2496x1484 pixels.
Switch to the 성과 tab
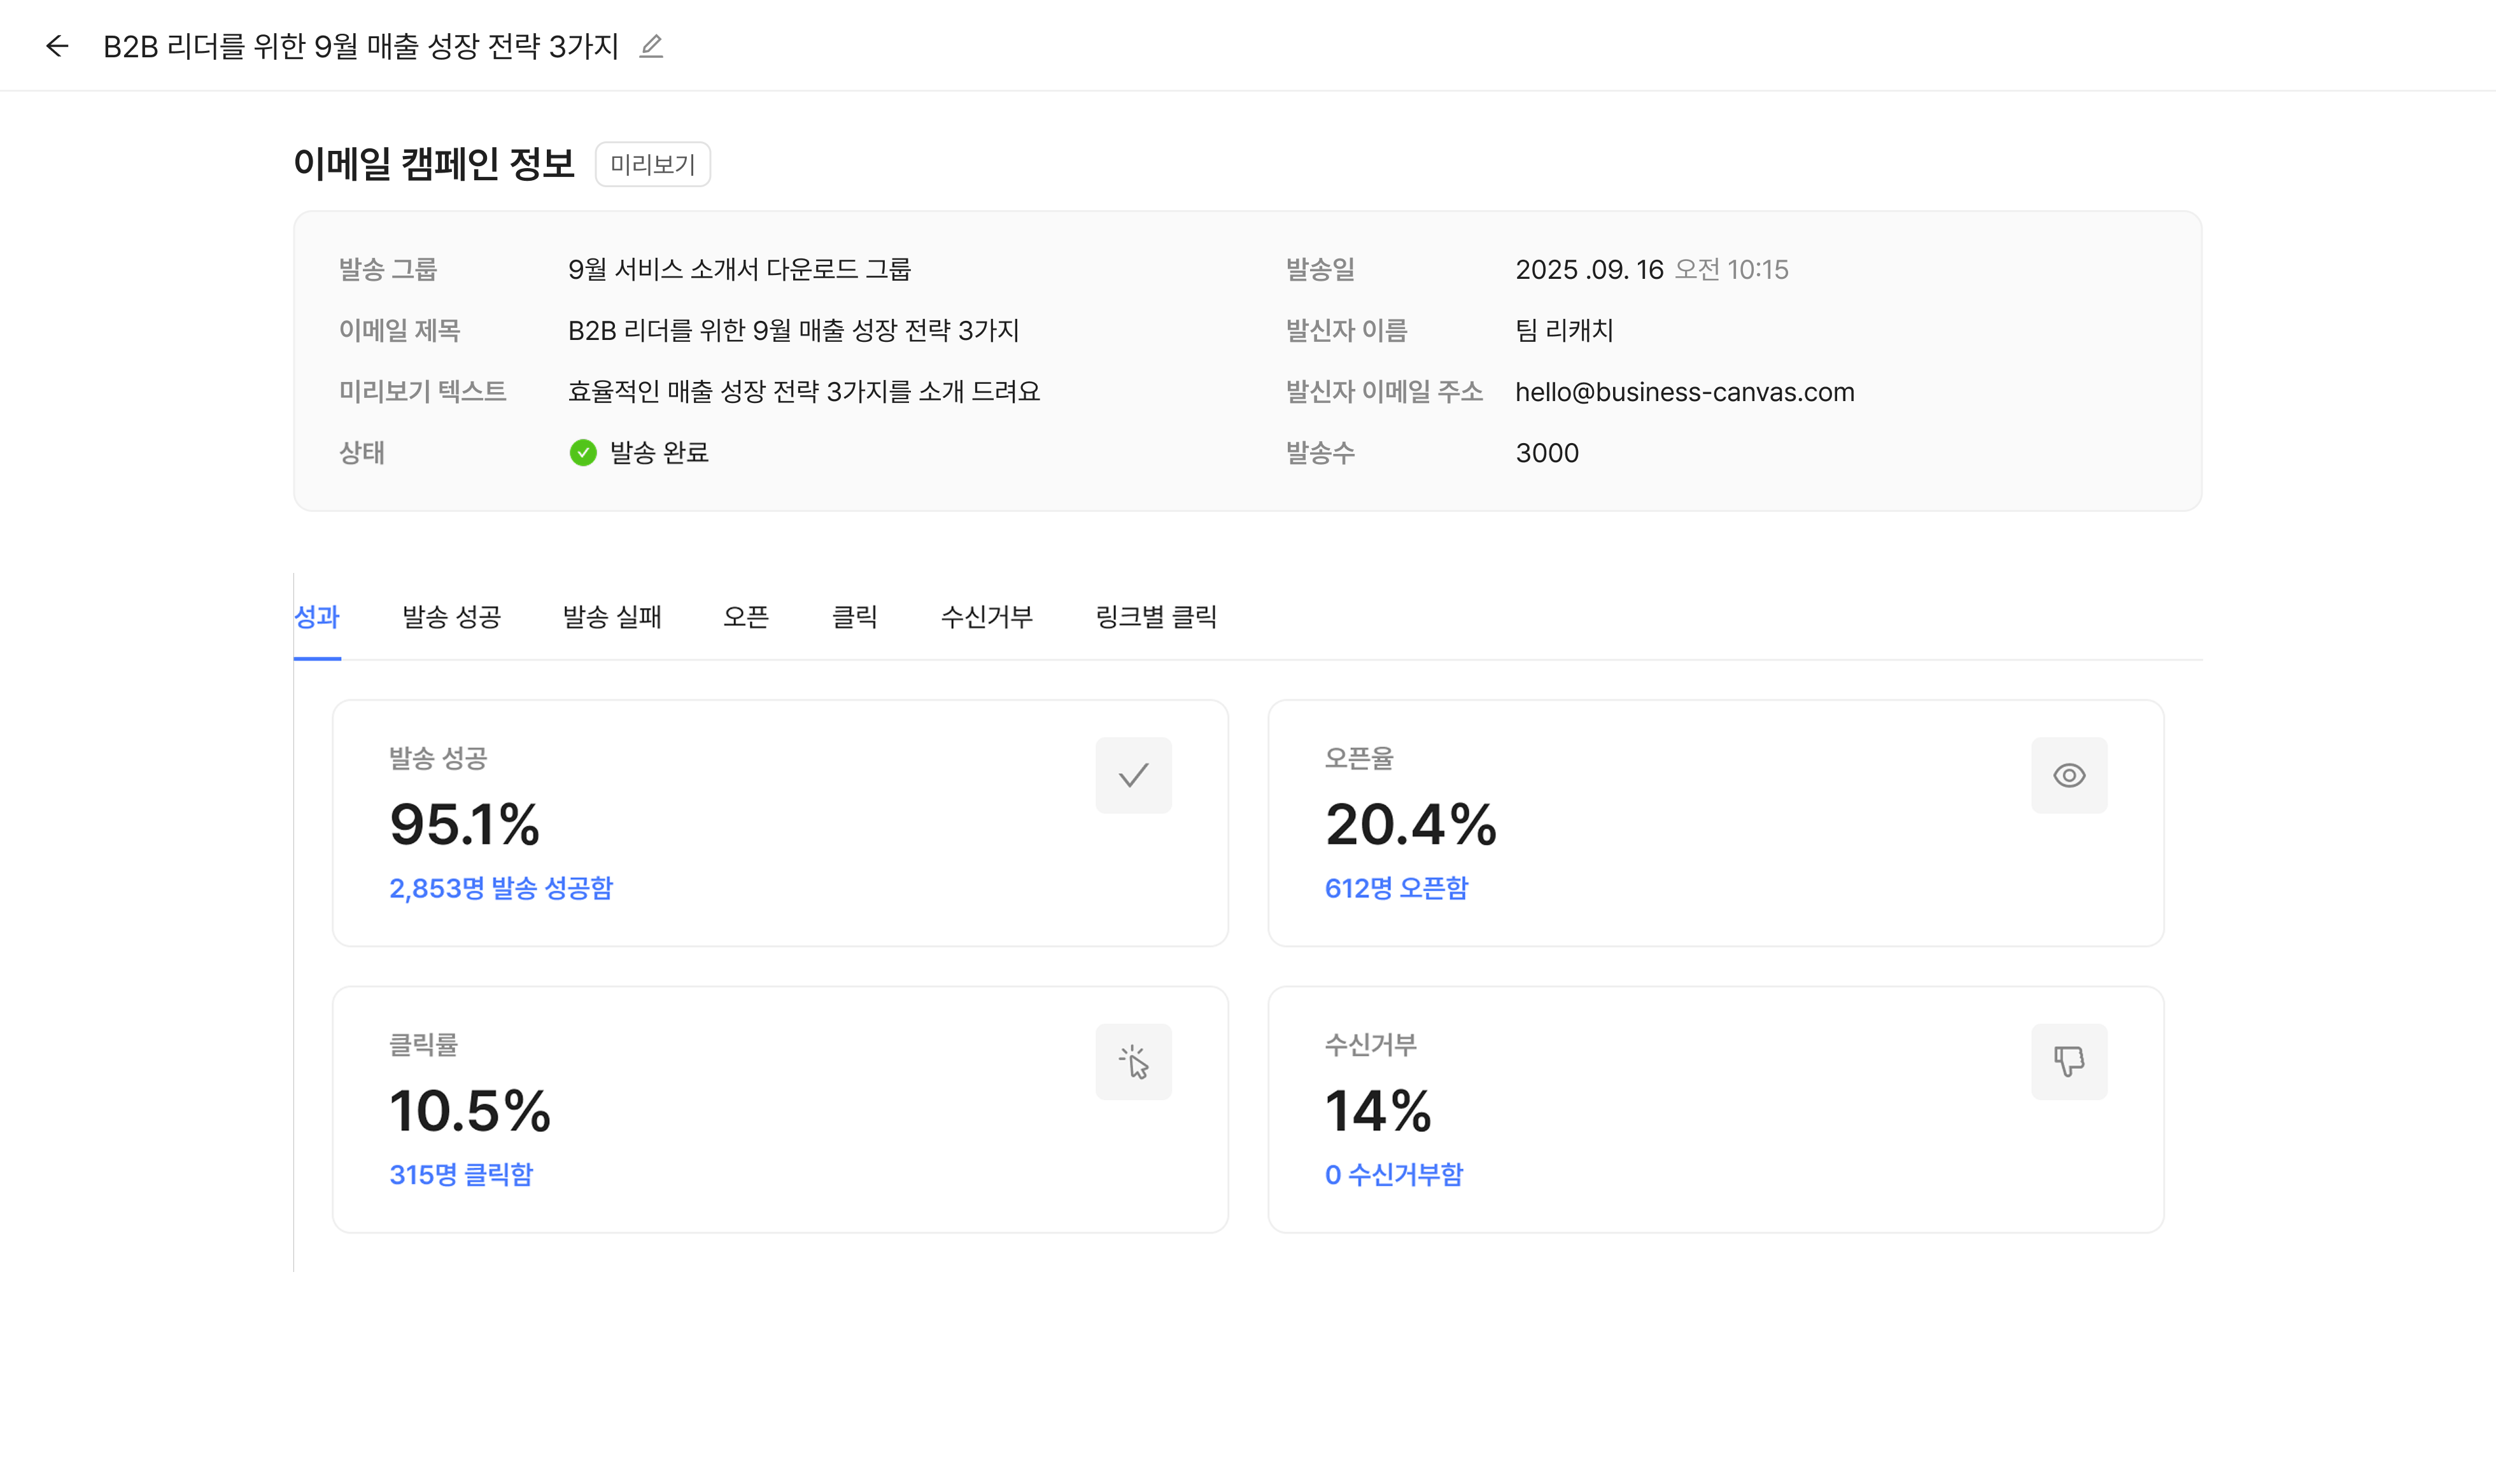(317, 617)
